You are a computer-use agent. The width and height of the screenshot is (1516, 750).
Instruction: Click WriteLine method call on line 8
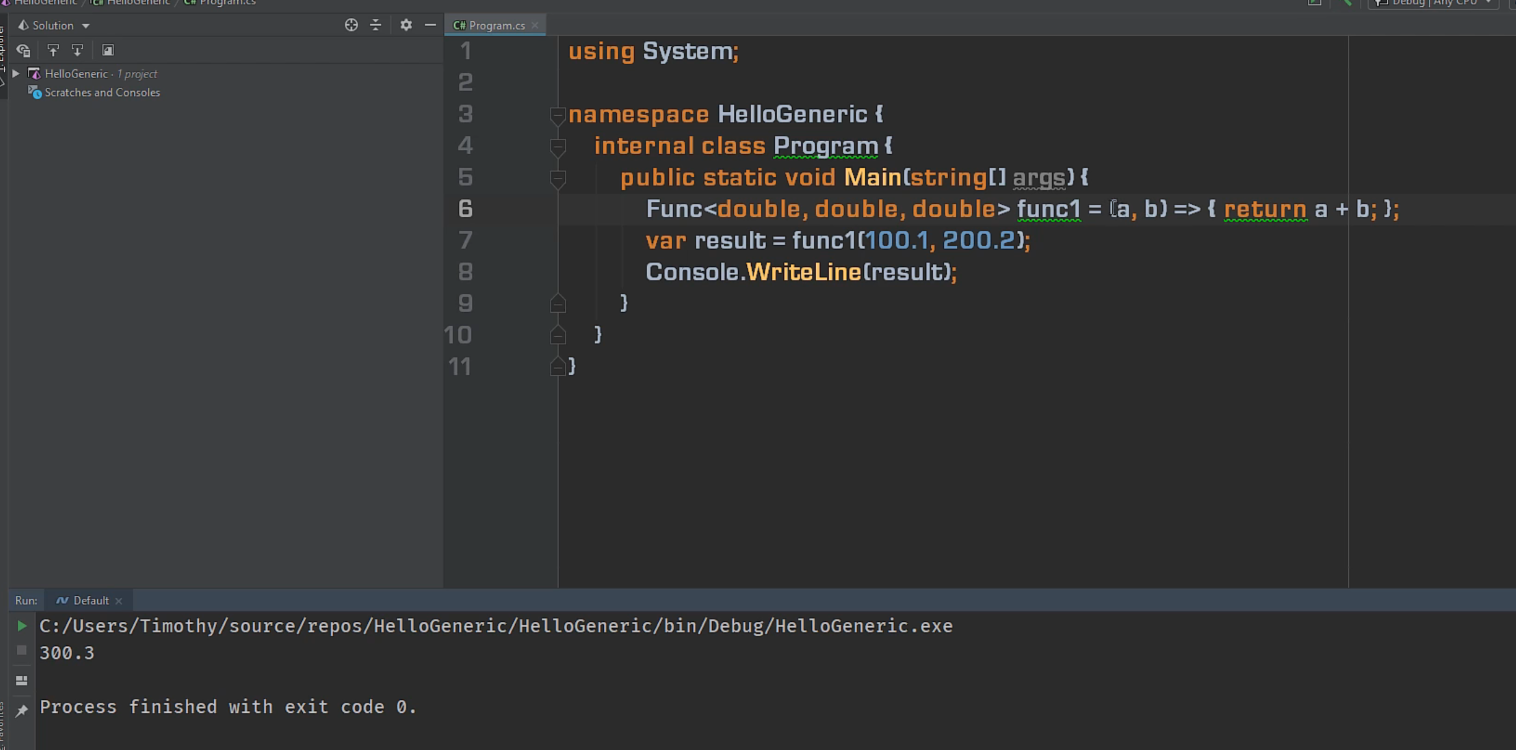pos(803,272)
